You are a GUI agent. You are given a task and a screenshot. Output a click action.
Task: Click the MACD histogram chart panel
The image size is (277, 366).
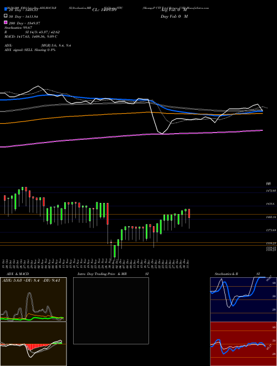tap(33, 344)
